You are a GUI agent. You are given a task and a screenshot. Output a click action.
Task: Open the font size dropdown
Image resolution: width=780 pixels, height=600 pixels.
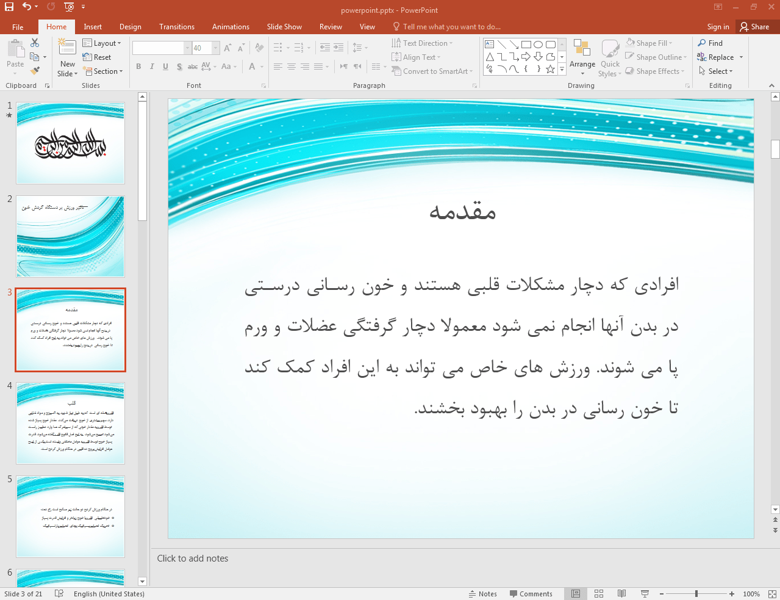[215, 48]
